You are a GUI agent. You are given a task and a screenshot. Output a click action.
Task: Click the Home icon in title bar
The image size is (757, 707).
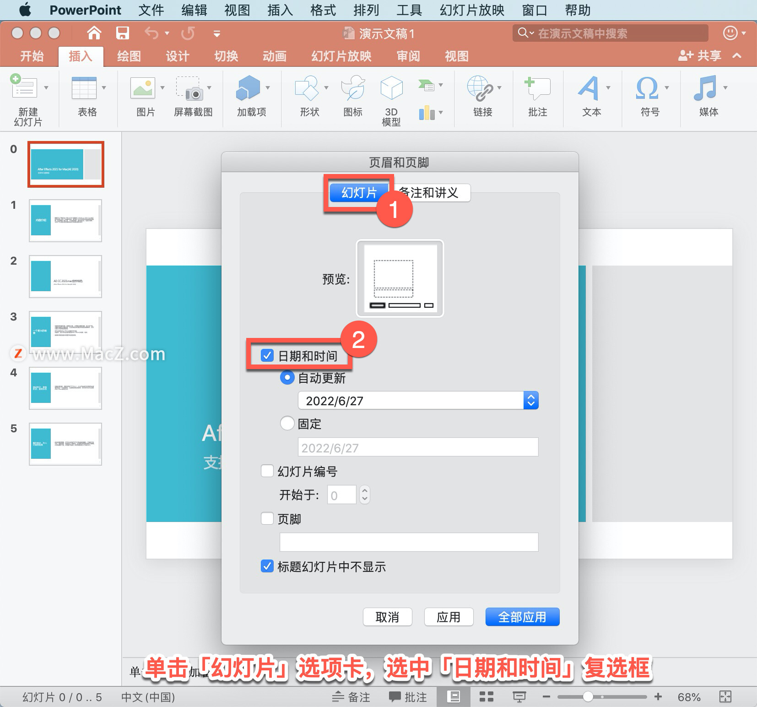pyautogui.click(x=94, y=33)
